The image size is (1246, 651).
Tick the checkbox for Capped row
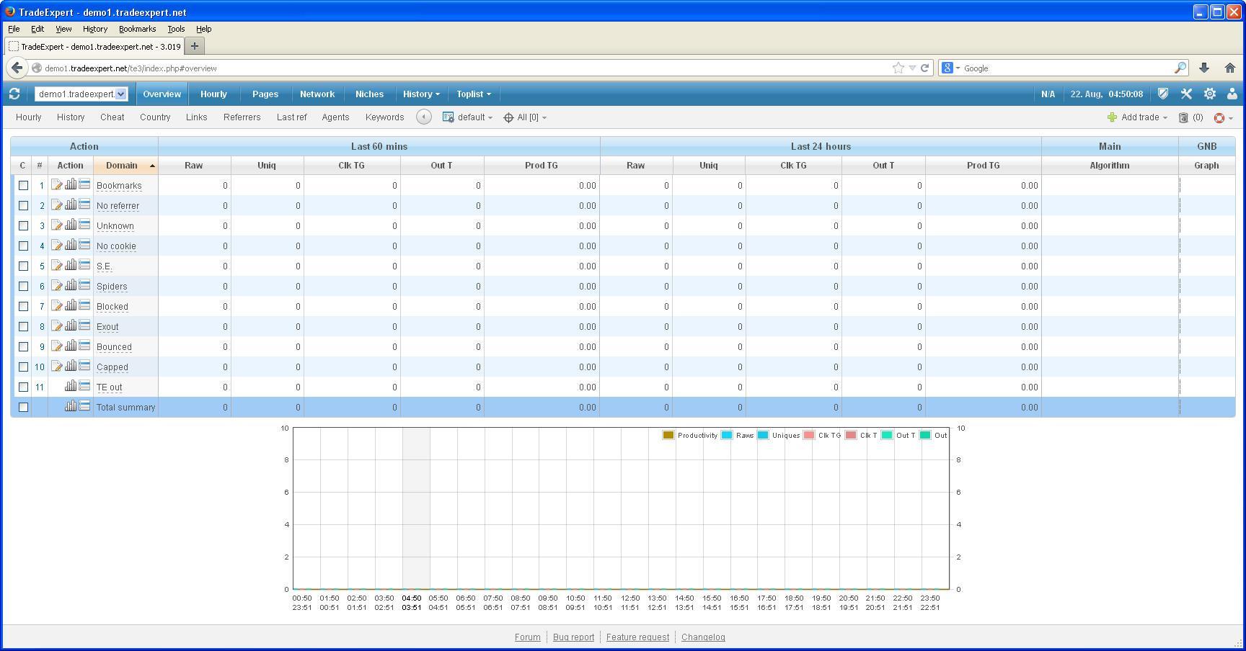tap(23, 367)
